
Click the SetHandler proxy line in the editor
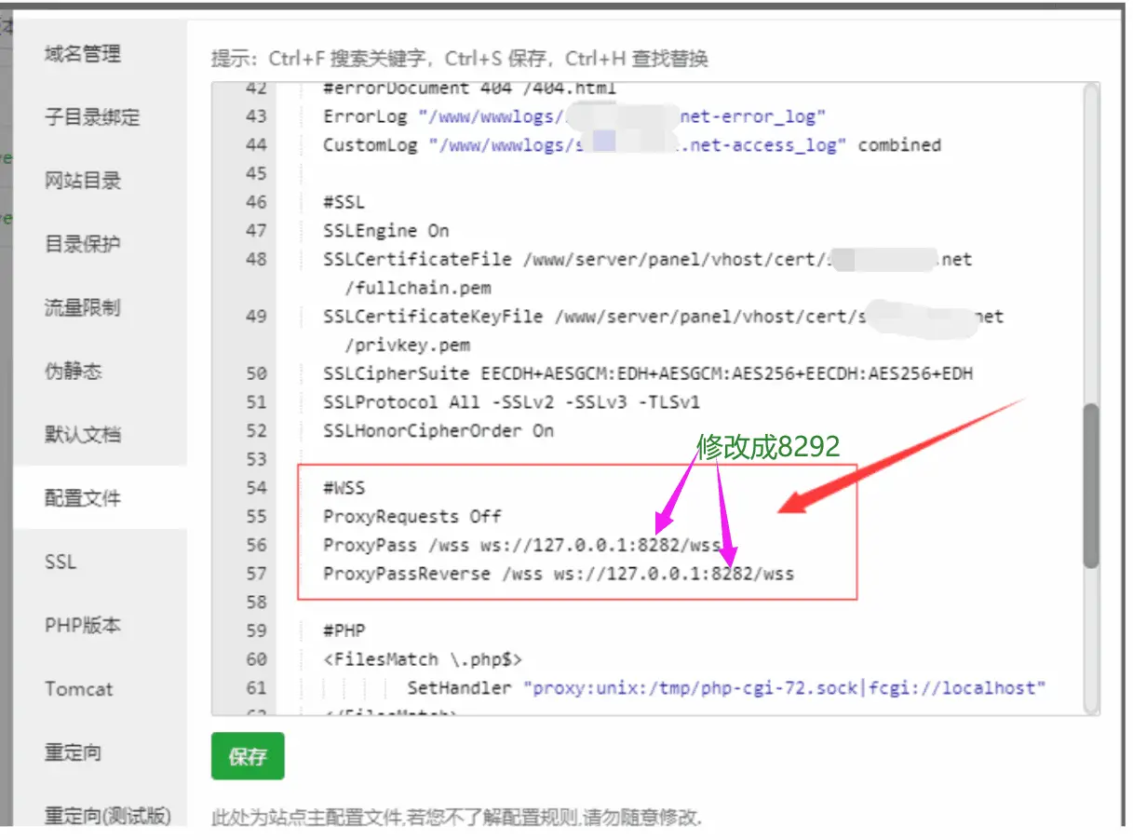point(726,688)
